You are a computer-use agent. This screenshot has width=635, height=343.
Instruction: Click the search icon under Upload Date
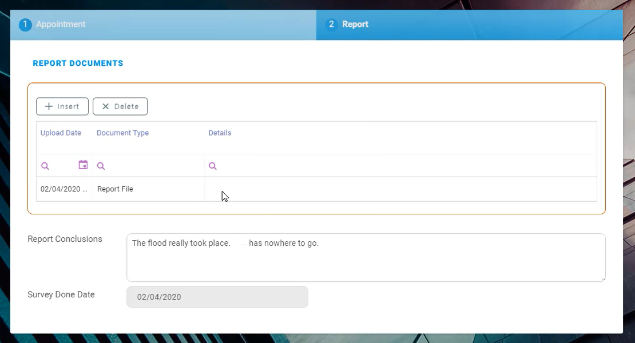pyautogui.click(x=45, y=166)
